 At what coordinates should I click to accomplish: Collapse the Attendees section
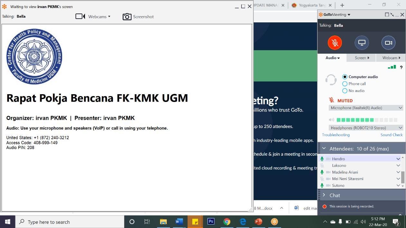coord(324,148)
